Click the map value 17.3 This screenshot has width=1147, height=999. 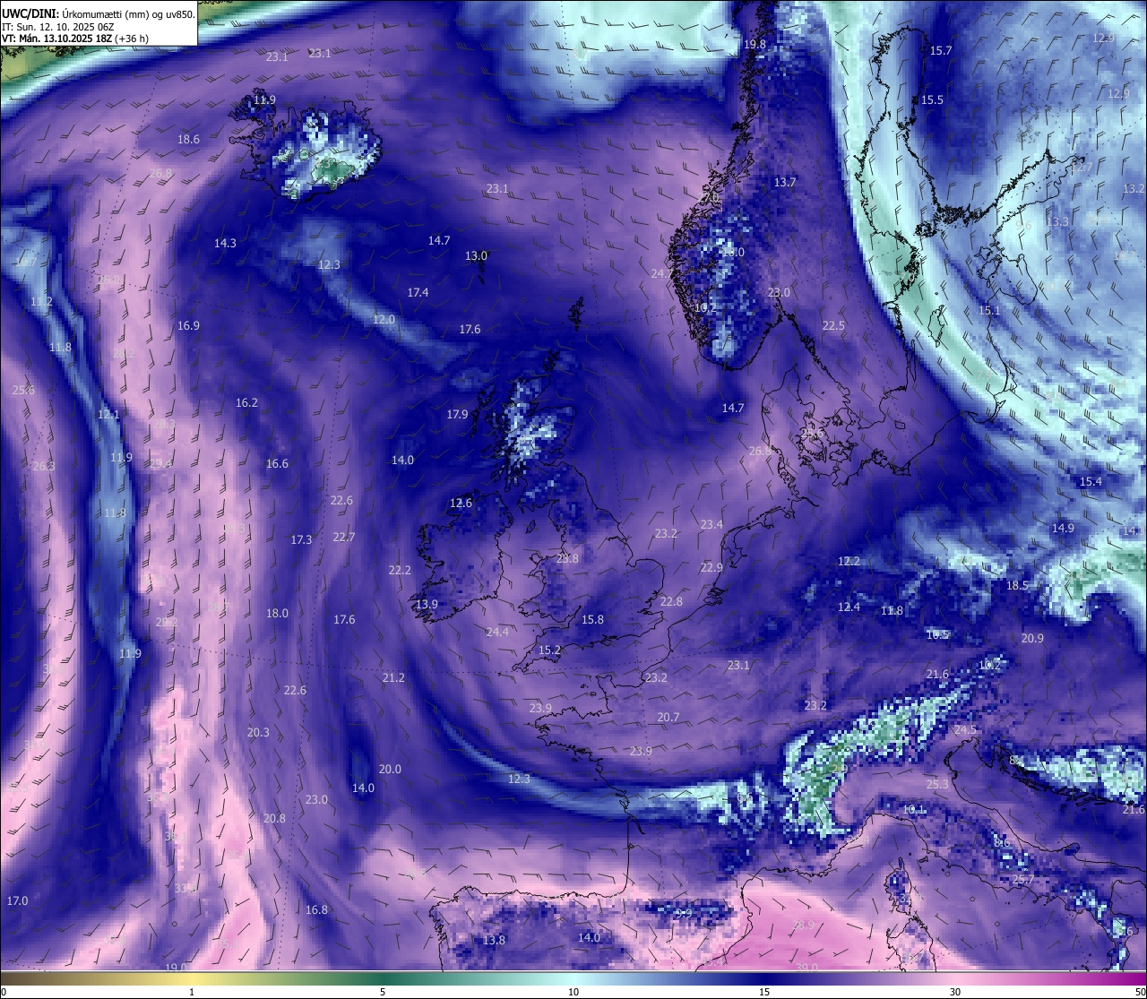click(301, 540)
